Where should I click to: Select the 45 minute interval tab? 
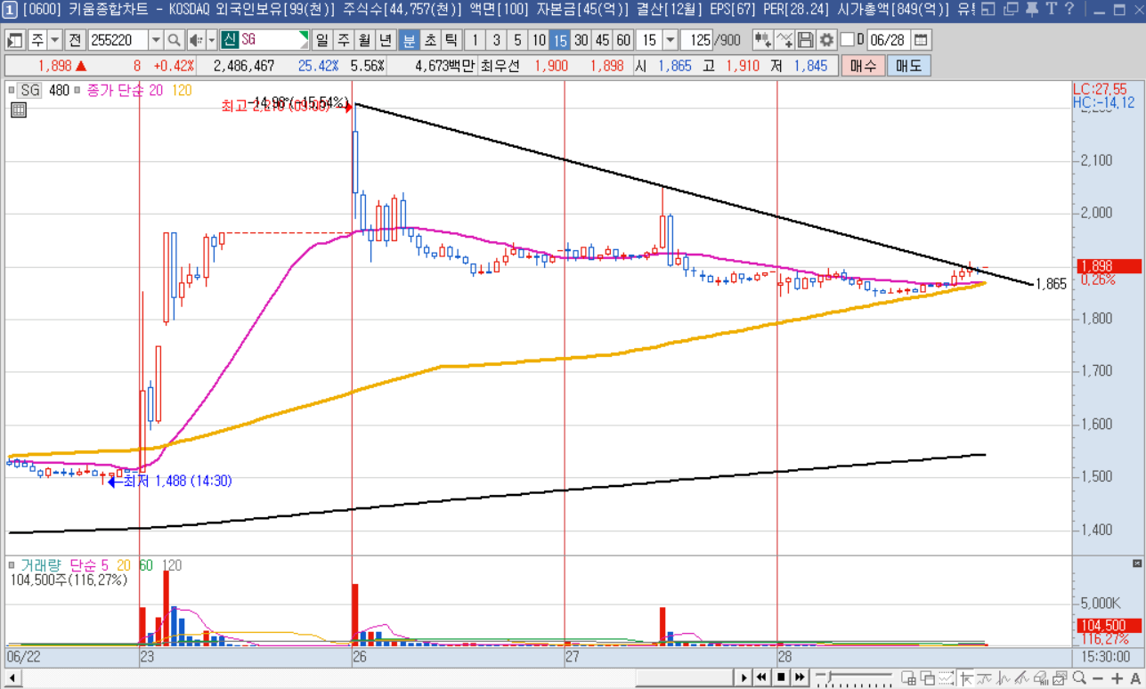[602, 41]
